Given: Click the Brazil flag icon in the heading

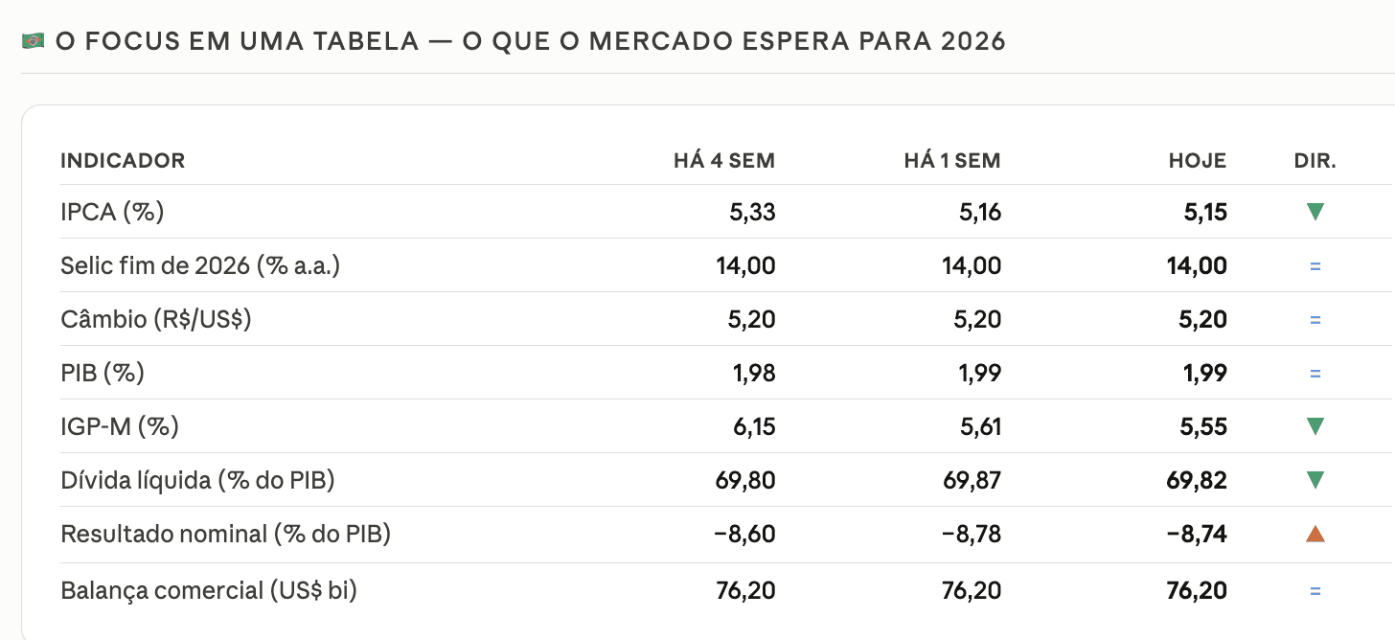Looking at the screenshot, I should (x=34, y=41).
